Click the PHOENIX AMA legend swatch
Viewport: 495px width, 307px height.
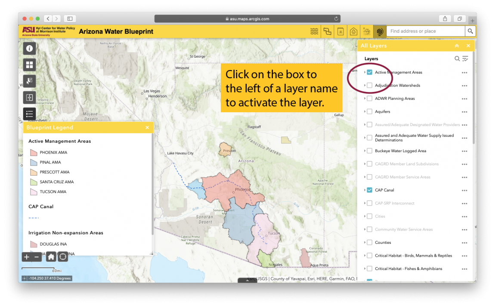34,152
